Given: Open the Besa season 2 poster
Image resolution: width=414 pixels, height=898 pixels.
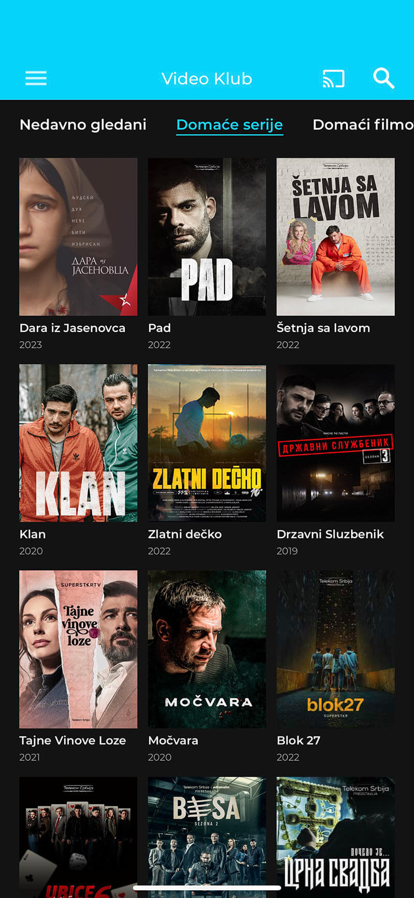Looking at the screenshot, I should click(x=207, y=837).
